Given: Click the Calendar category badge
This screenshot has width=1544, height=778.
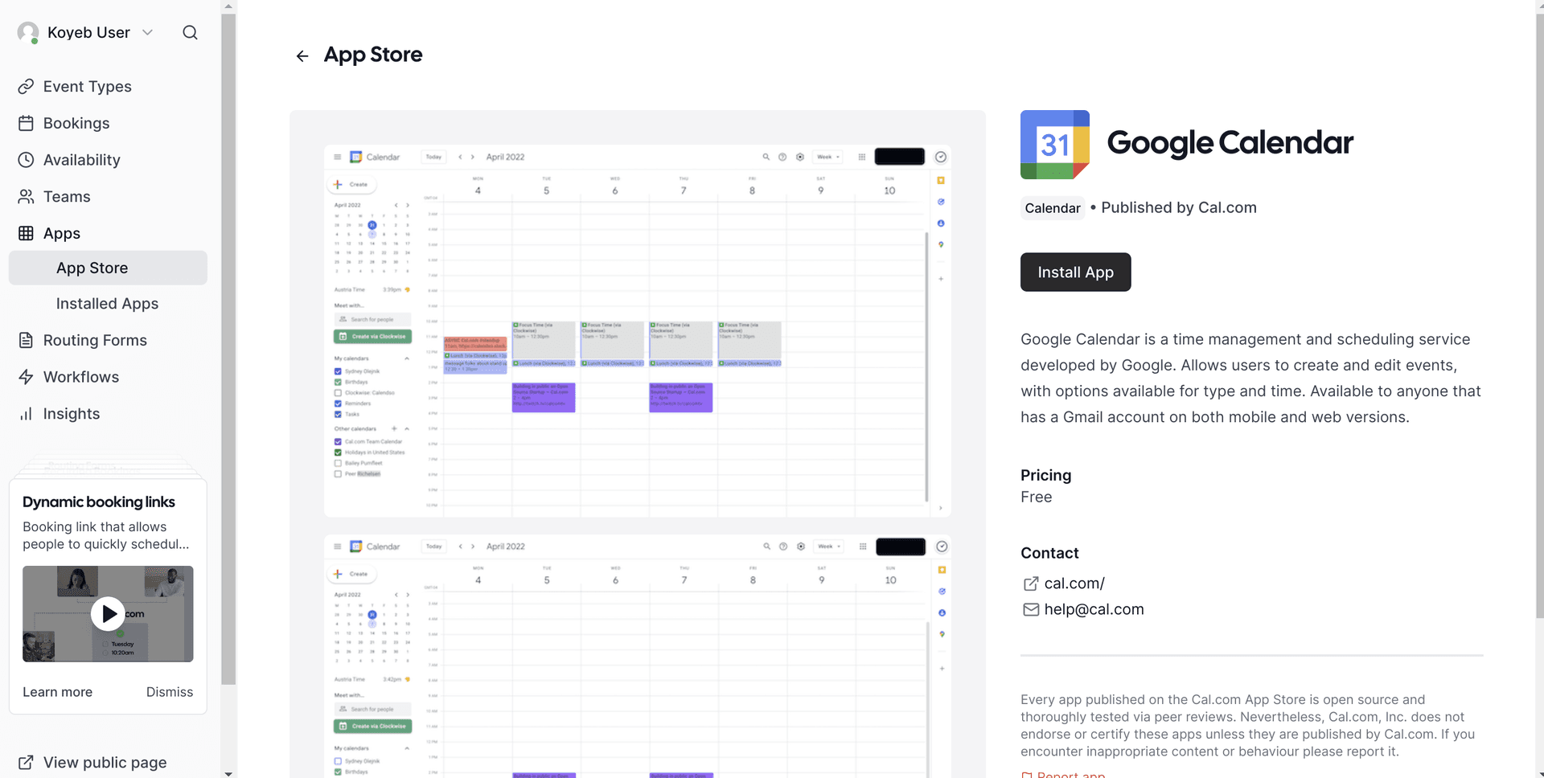Looking at the screenshot, I should pos(1053,208).
